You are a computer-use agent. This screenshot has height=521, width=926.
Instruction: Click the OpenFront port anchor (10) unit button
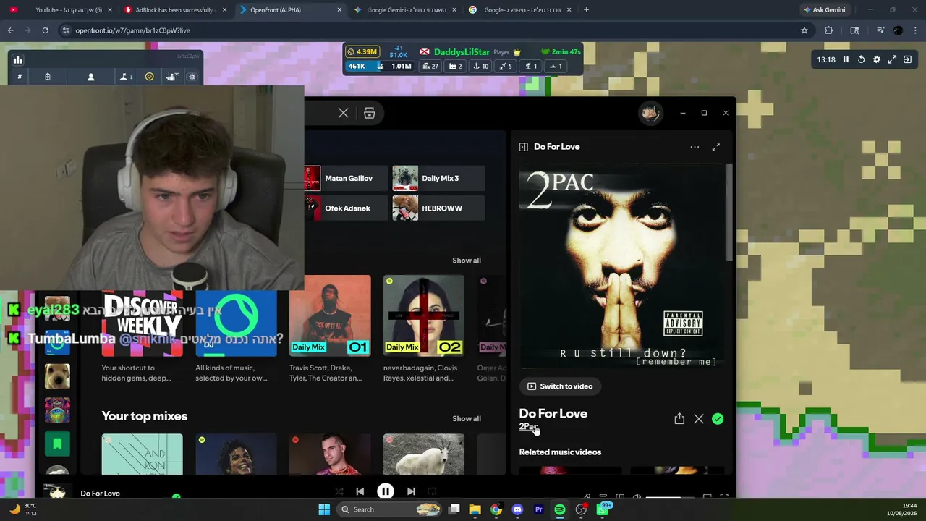coord(480,66)
